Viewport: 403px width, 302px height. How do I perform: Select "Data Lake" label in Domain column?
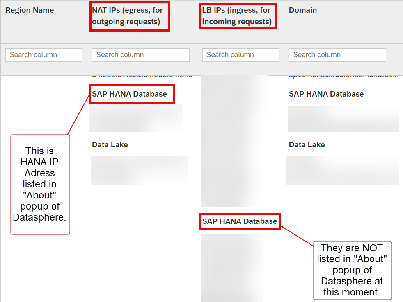point(307,145)
